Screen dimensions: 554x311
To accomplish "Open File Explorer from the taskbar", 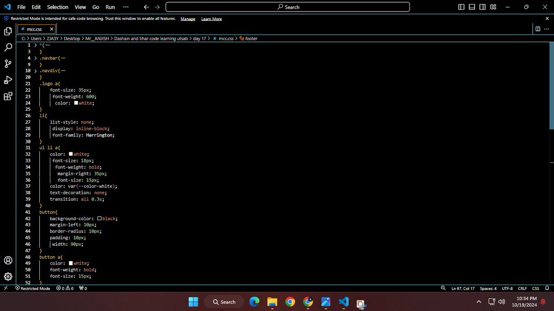I will (272, 302).
